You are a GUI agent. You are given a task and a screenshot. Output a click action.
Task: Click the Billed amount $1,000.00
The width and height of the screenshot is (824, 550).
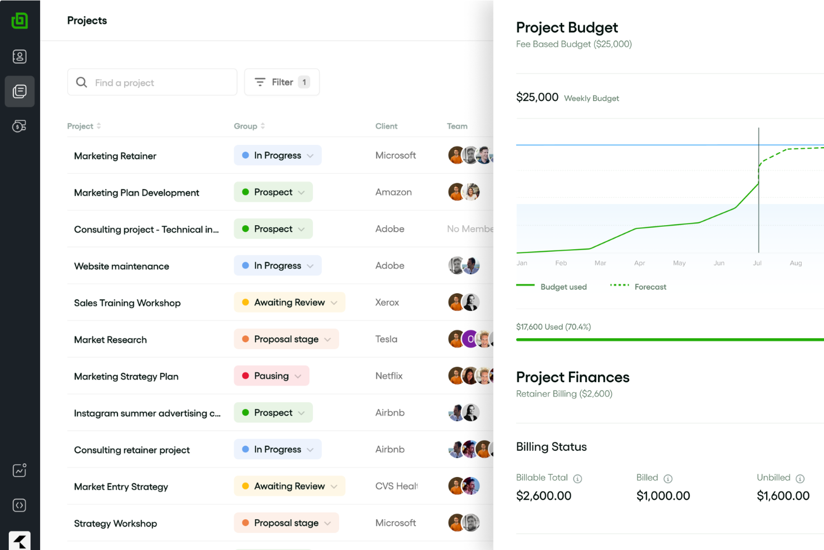(x=663, y=496)
